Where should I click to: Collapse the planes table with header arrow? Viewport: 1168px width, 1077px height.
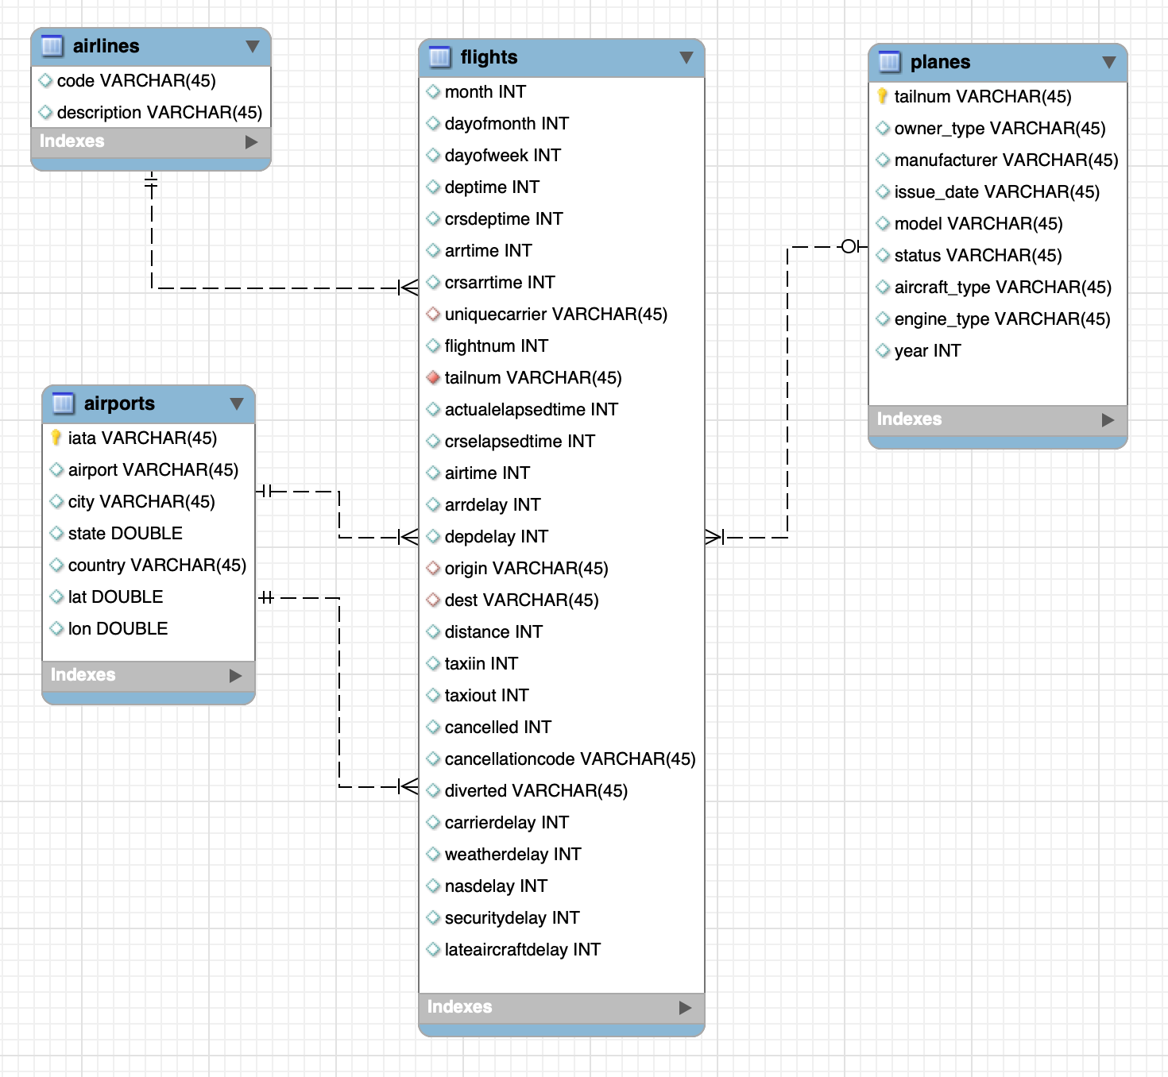pyautogui.click(x=1109, y=62)
